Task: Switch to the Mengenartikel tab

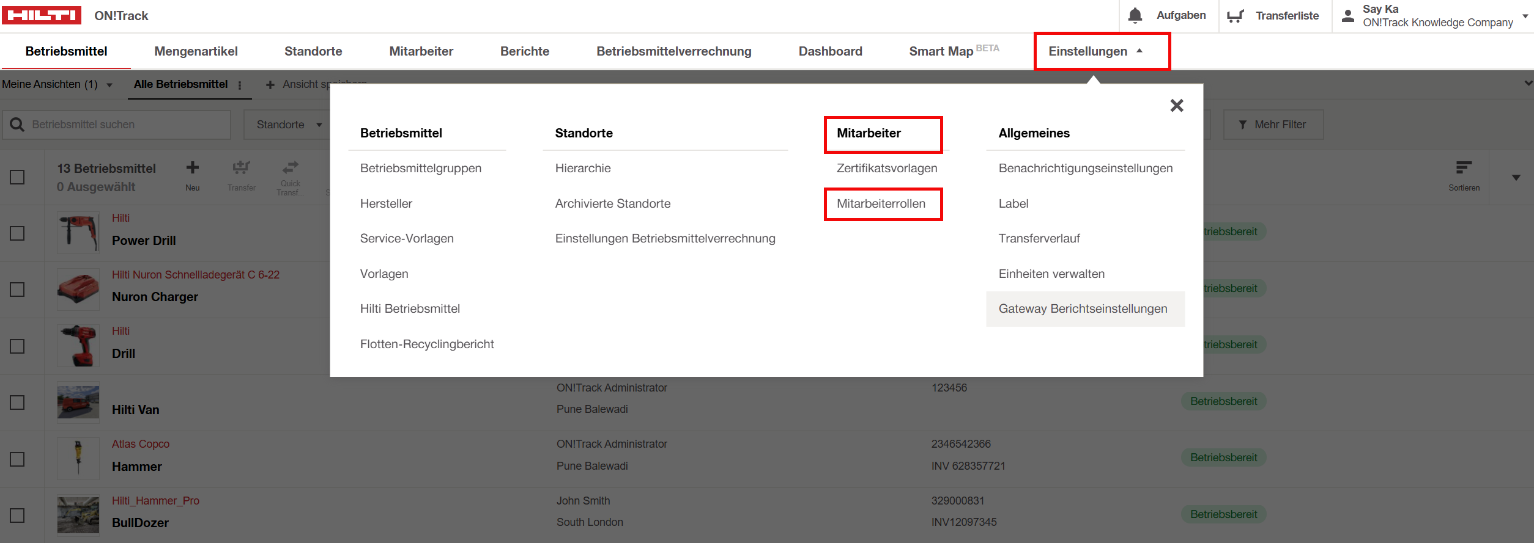Action: (x=196, y=51)
